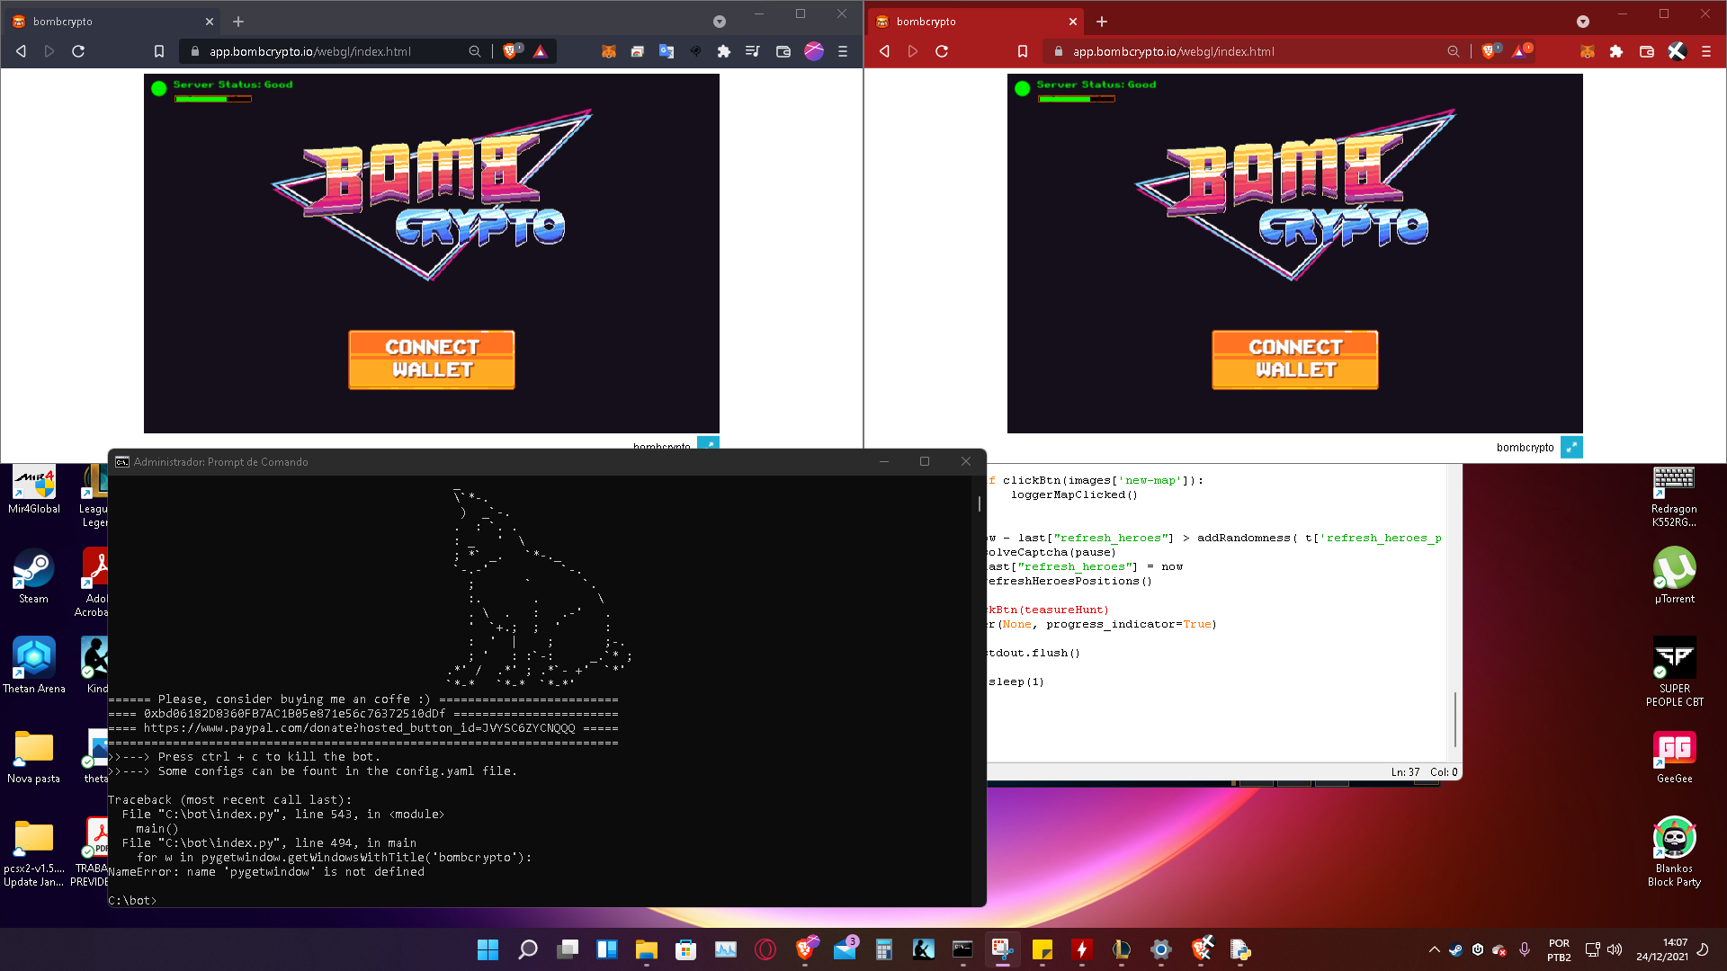
Task: Expand hidden system tray icons
Action: pos(1435,950)
